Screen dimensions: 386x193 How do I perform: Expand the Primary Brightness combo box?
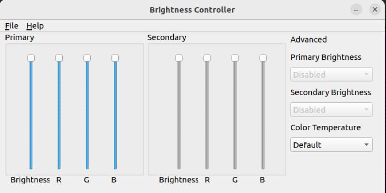point(331,74)
